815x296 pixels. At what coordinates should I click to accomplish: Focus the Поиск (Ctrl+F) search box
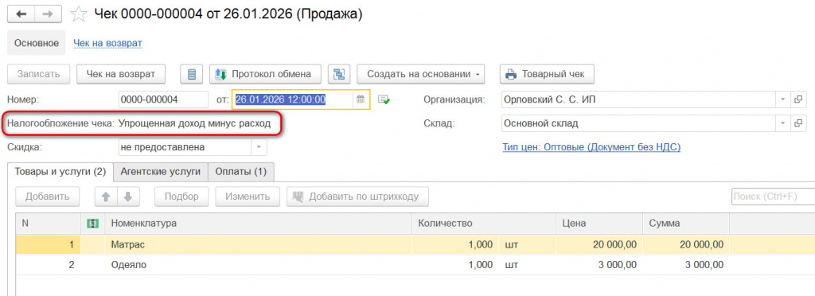coord(773,197)
